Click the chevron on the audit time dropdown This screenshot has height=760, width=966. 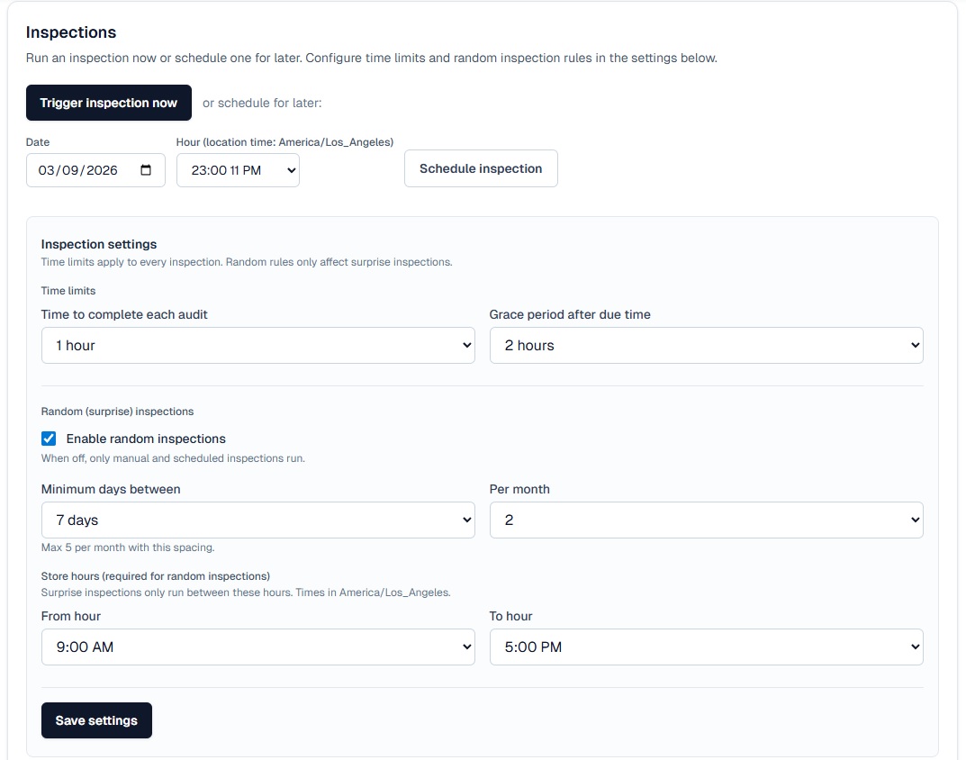click(x=465, y=345)
